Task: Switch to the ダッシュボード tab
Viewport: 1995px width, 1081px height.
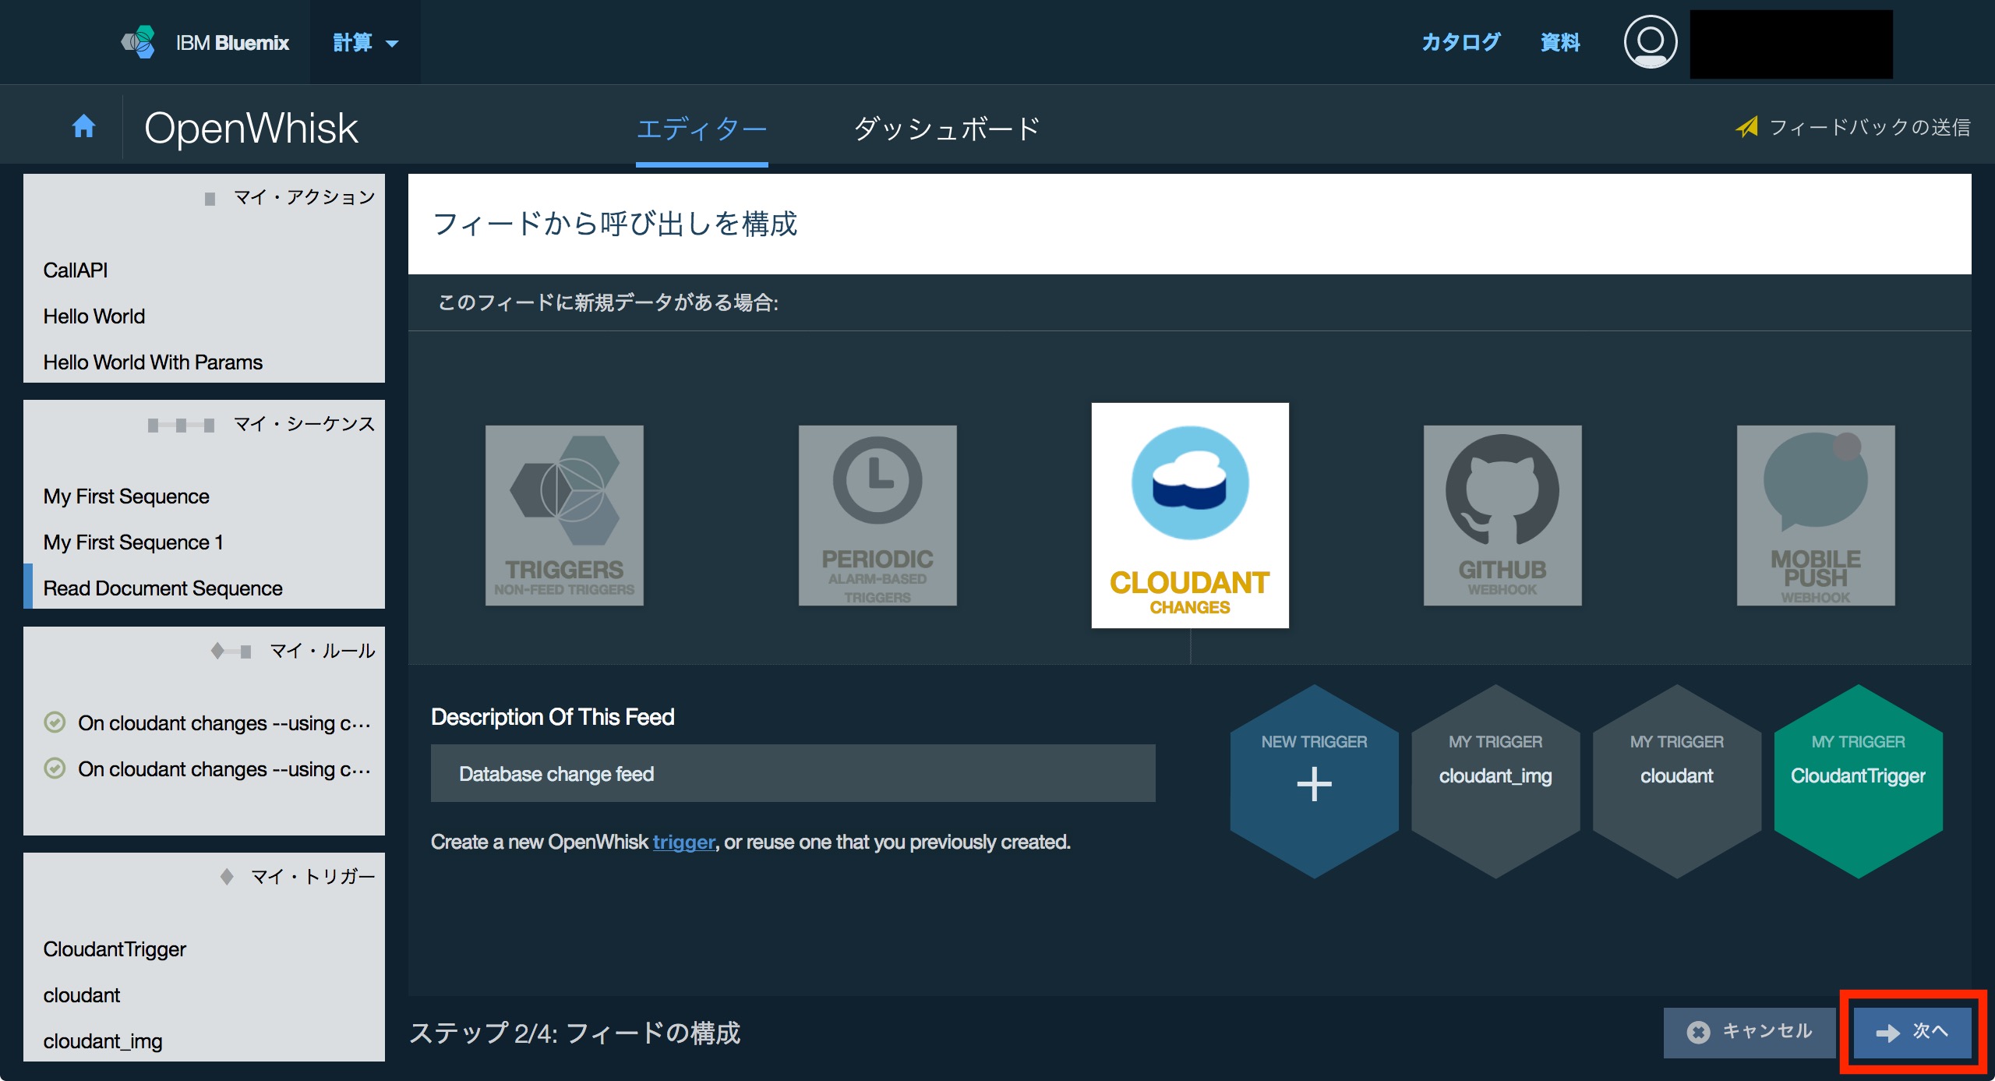Action: click(x=947, y=129)
